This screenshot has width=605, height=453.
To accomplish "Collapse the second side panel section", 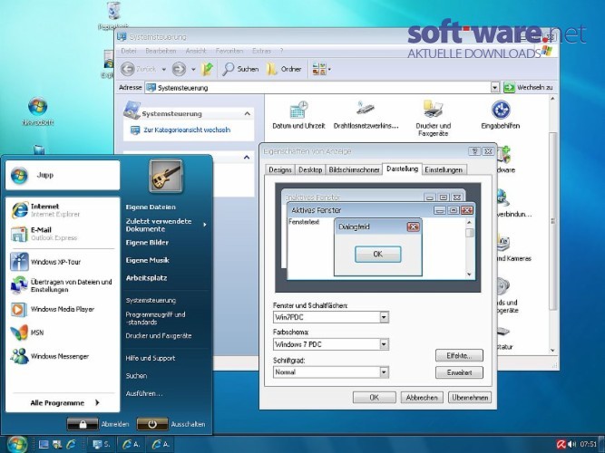I will [x=247, y=158].
